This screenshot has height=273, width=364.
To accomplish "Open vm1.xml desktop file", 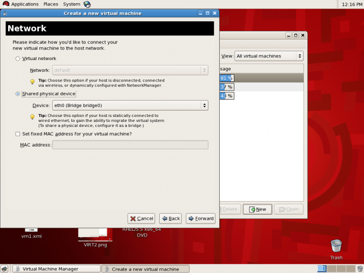I will tap(31, 233).
